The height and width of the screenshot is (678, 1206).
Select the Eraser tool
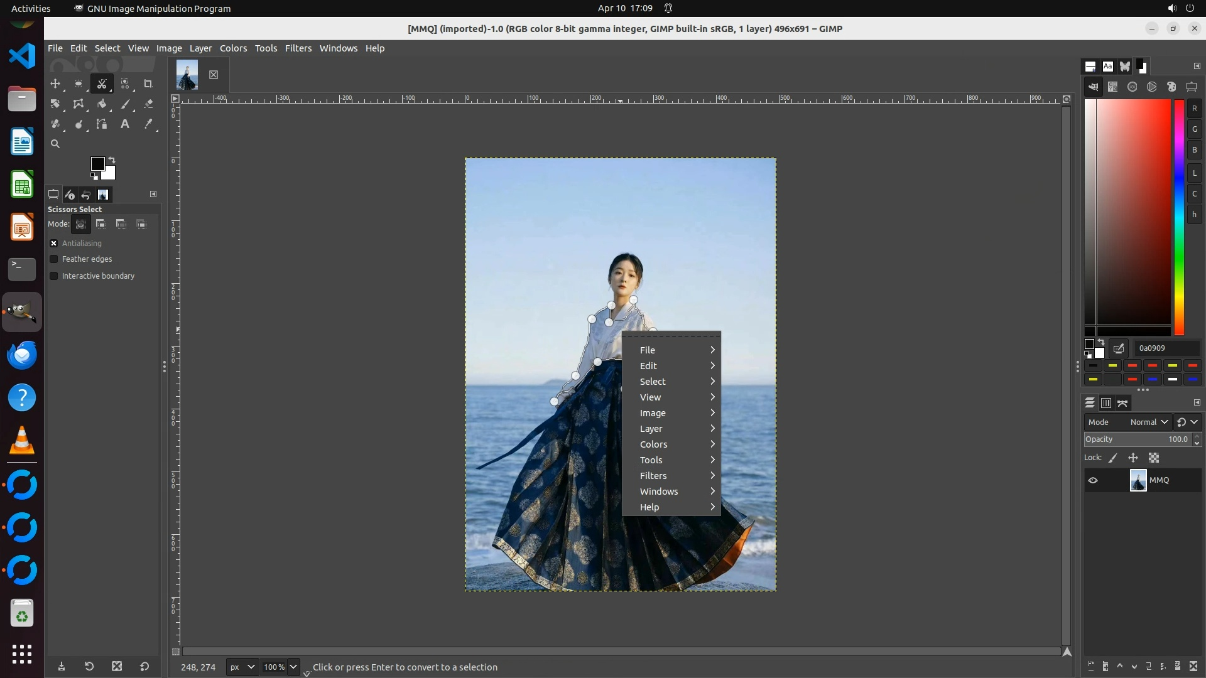(148, 104)
